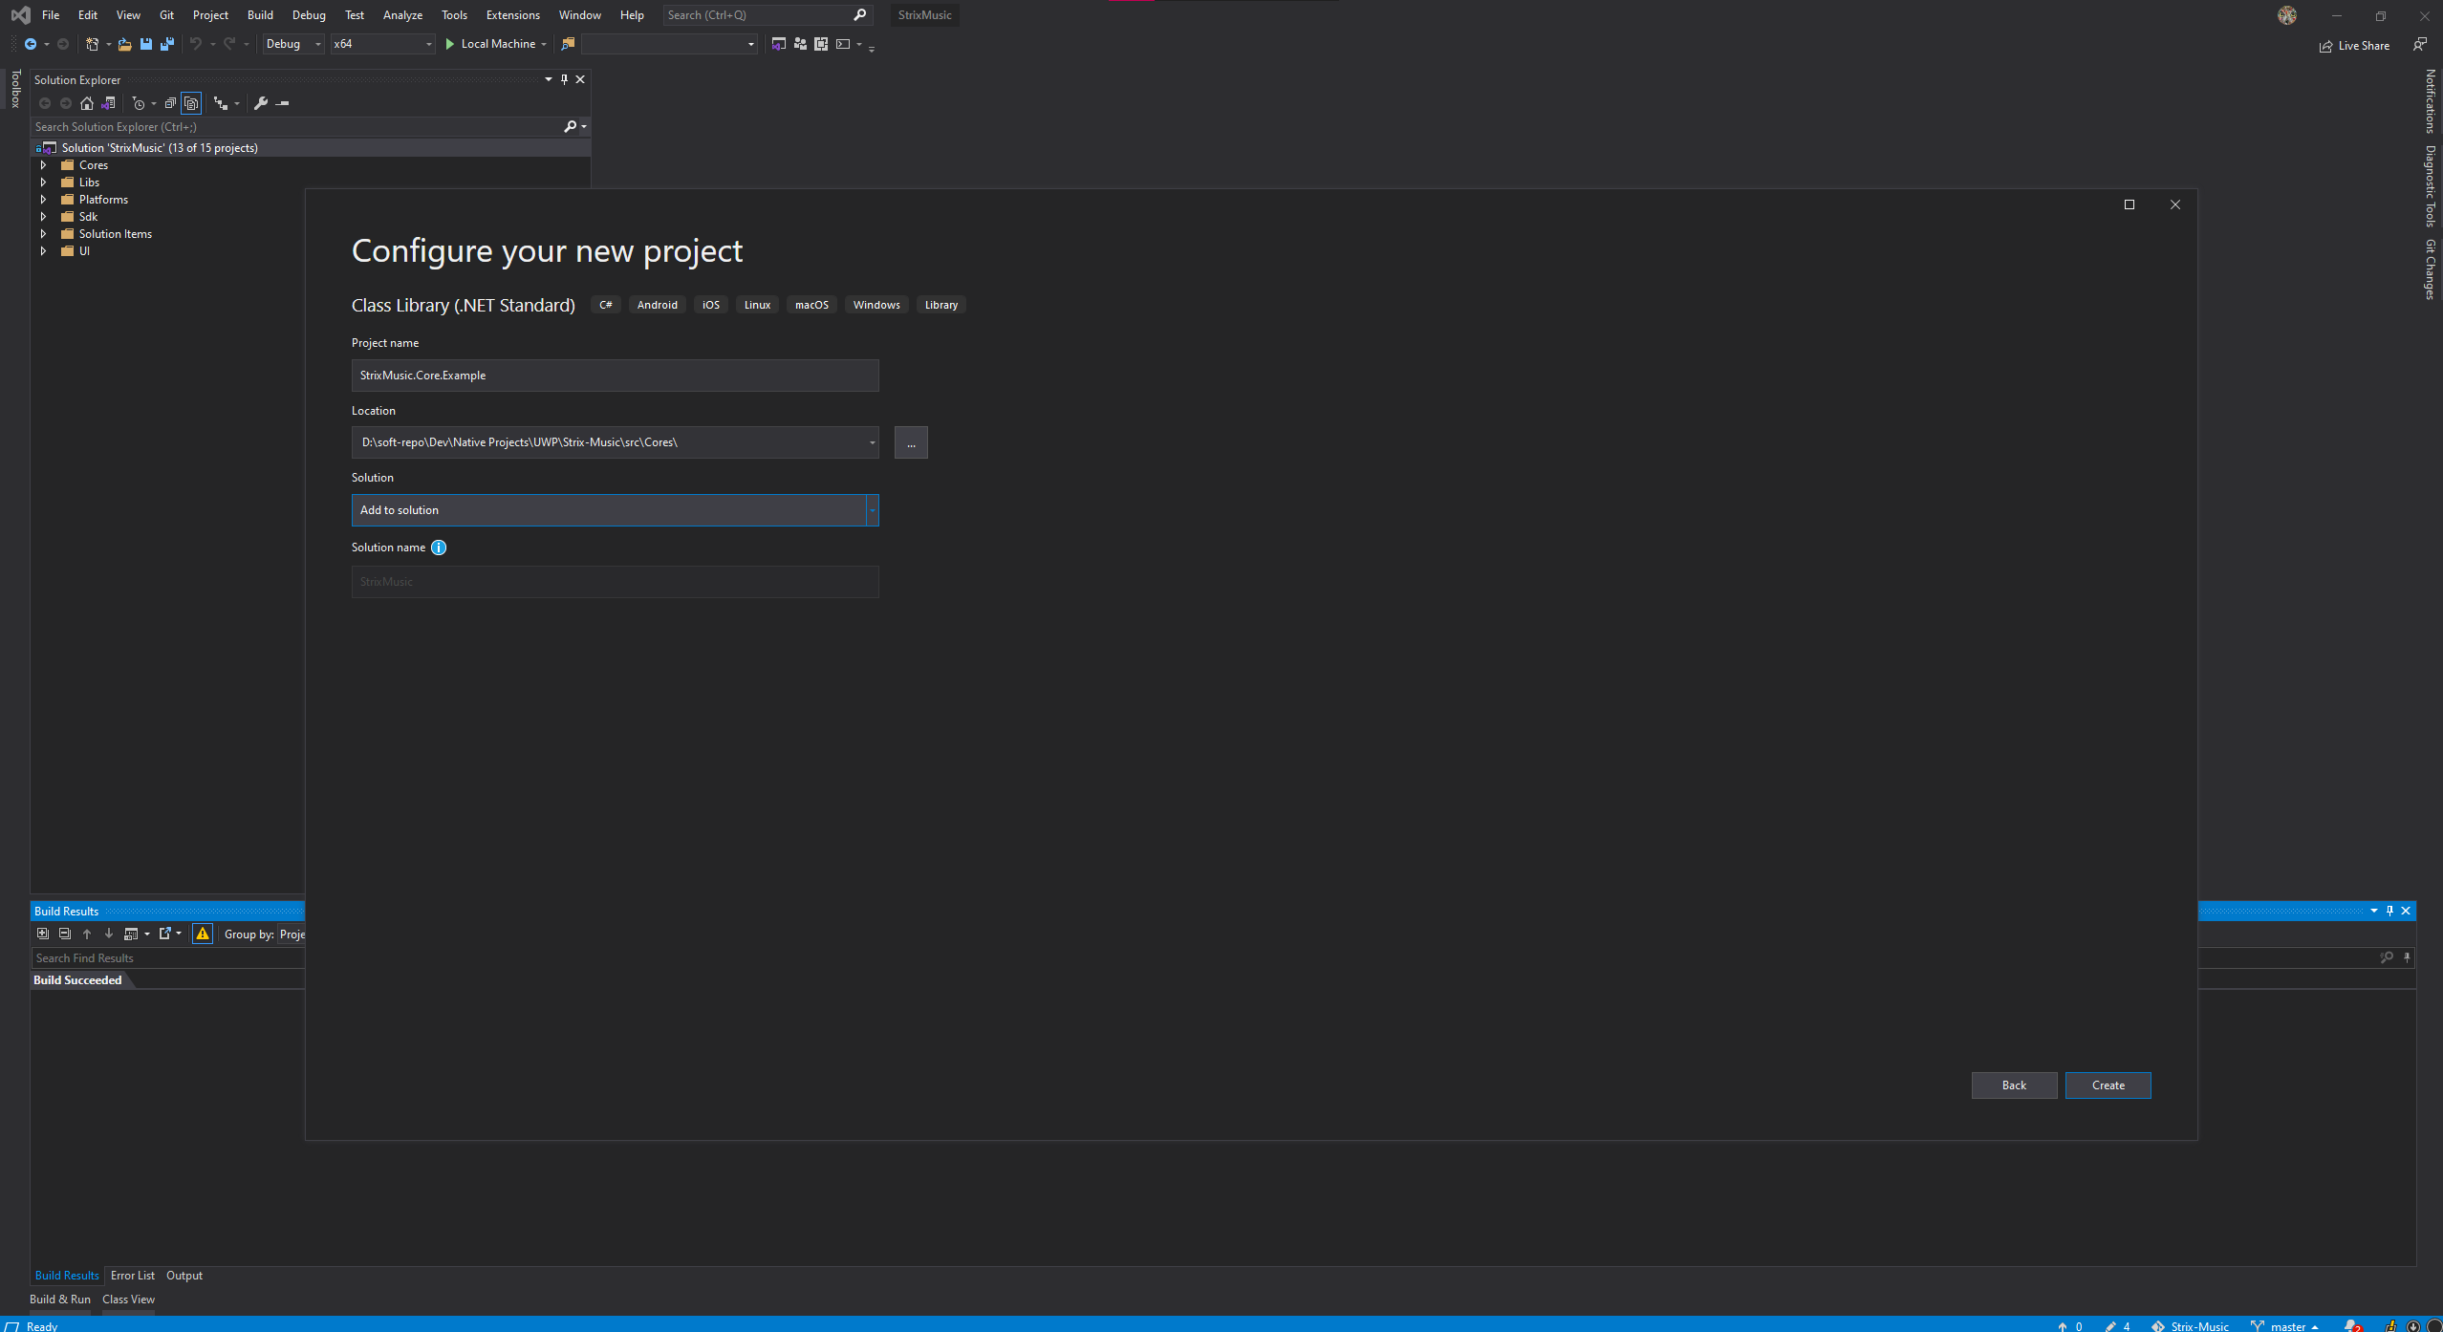Toggle pin on Solution Explorer panel
Viewport: 2443px width, 1332px height.
point(564,79)
